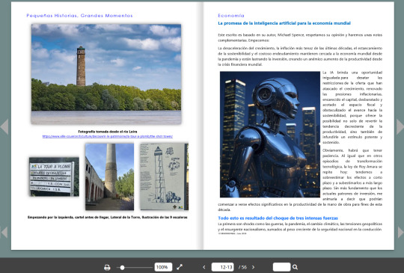The image size is (404, 273).
Task: Flip to previous page using the left side arrow
Action: coord(4,126)
